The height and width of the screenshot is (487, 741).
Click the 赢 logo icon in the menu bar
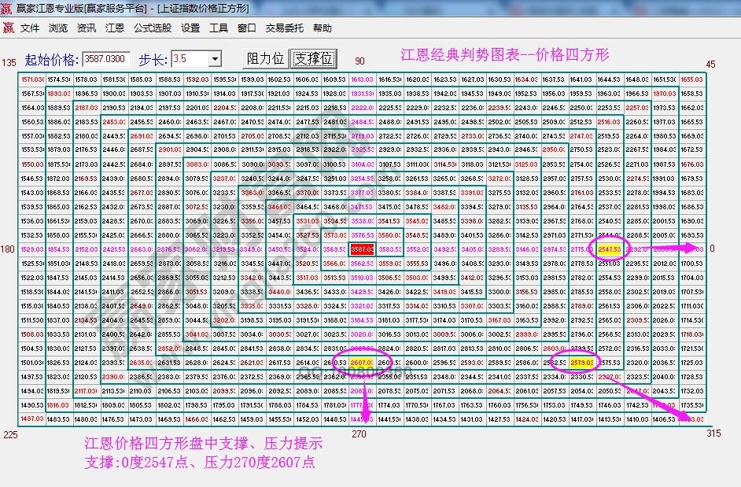point(10,28)
